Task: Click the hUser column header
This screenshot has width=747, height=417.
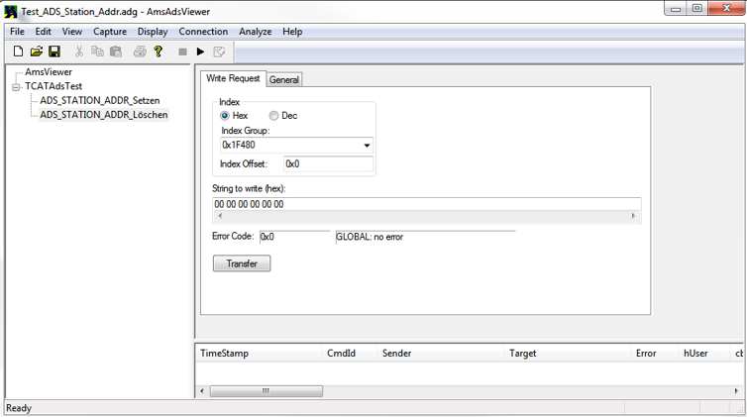Action: pyautogui.click(x=703, y=354)
